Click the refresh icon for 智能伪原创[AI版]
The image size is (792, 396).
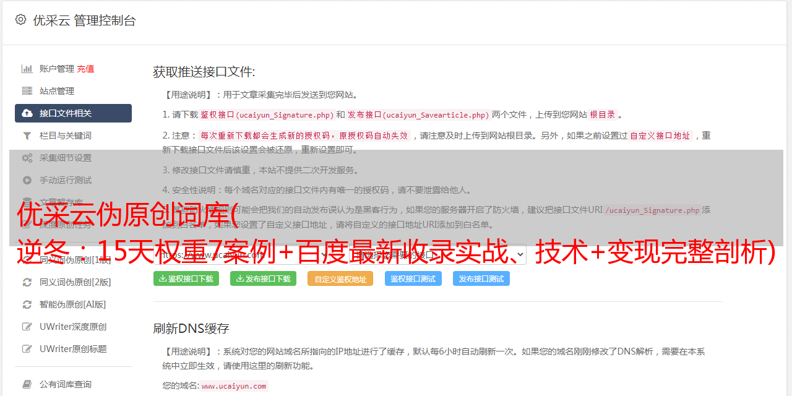27,304
